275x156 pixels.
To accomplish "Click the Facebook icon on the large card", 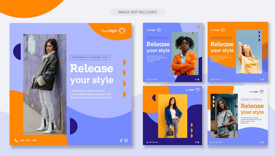I will coord(121,140).
